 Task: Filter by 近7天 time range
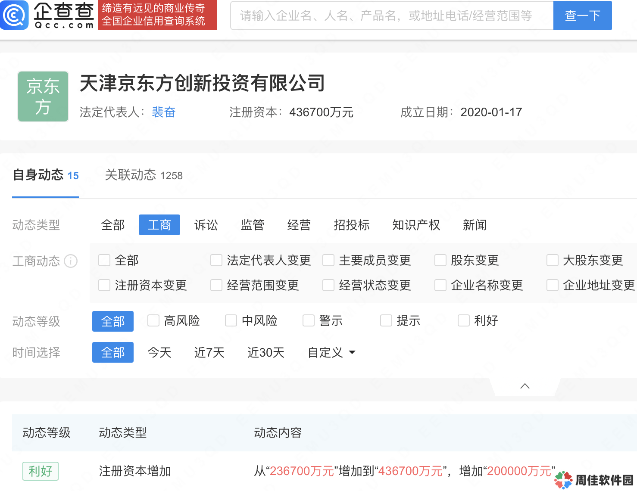[x=209, y=352]
